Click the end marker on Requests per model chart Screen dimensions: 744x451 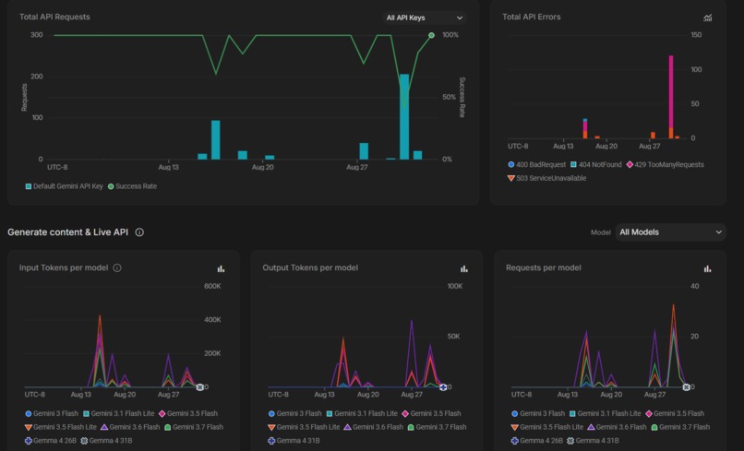click(x=686, y=387)
